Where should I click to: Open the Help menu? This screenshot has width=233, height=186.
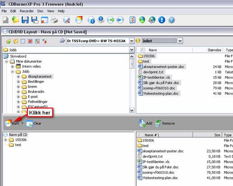click(61, 11)
